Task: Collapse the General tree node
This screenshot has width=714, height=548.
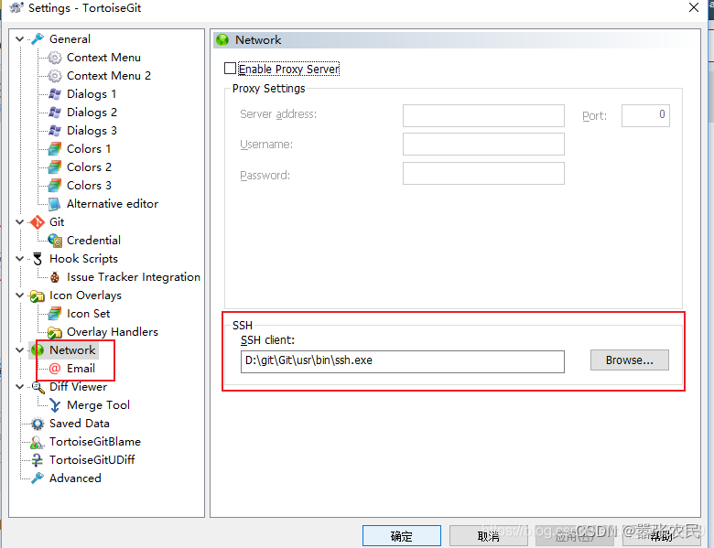Action: click(x=19, y=39)
